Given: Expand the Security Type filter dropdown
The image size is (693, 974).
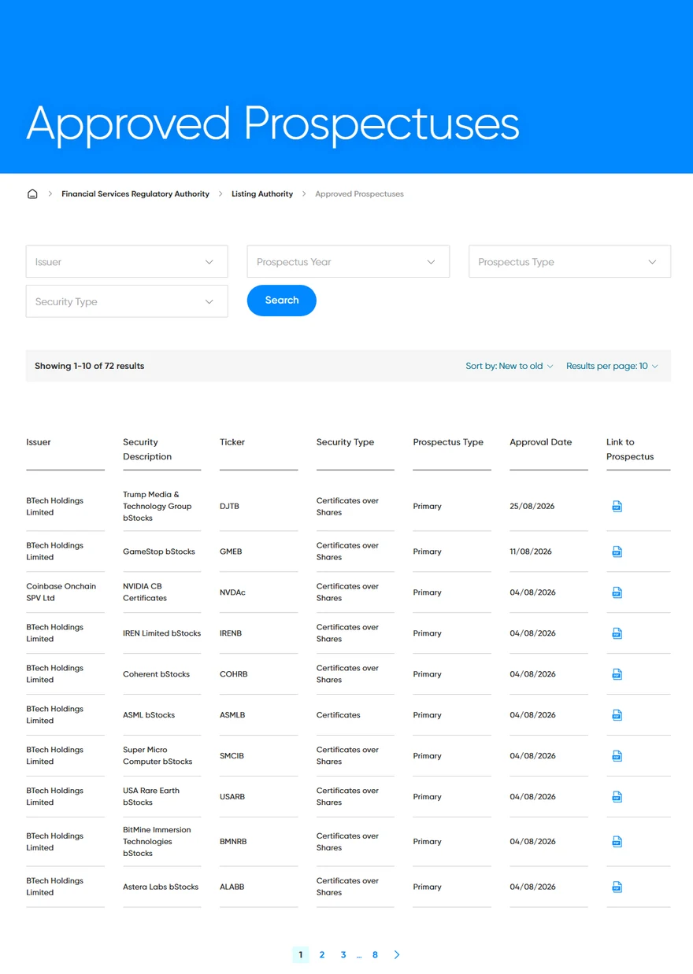Looking at the screenshot, I should tap(127, 301).
